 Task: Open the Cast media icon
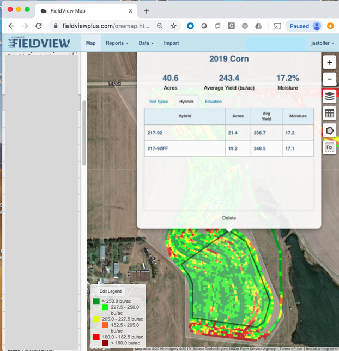click(x=277, y=26)
